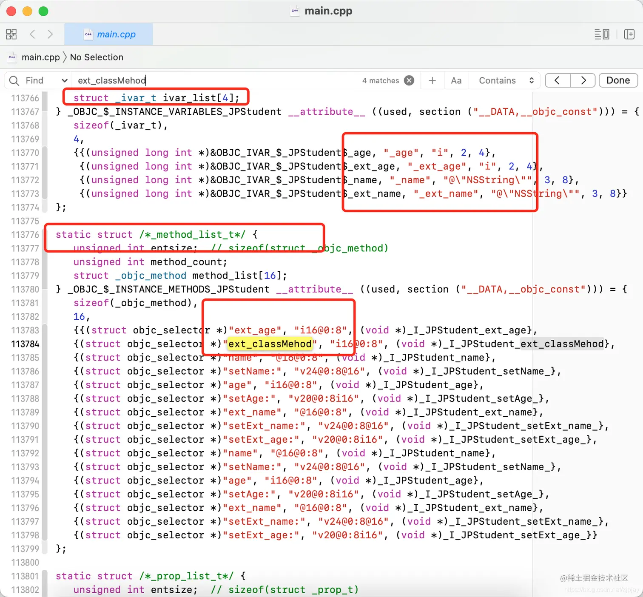Click "setExt_name:" on line 113790
Viewport: 643px width, 597px height.
click(x=267, y=426)
